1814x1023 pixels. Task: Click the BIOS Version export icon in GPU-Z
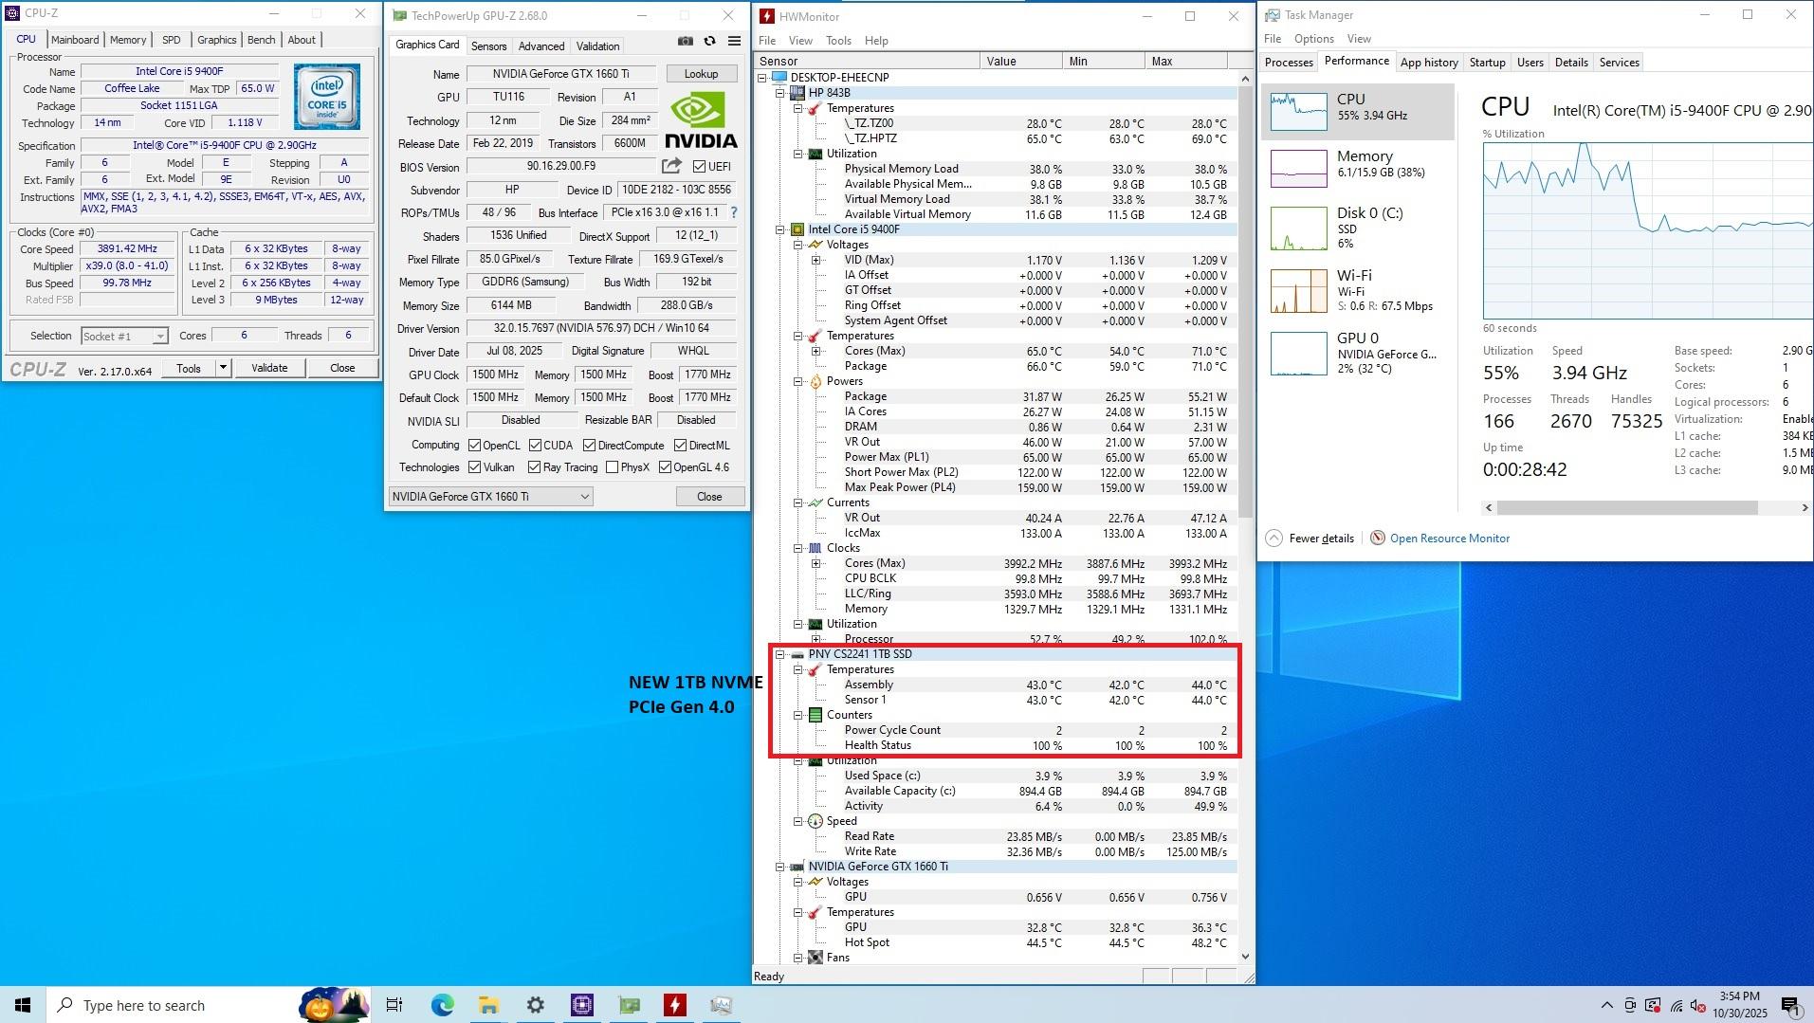click(671, 166)
